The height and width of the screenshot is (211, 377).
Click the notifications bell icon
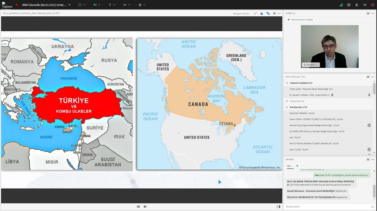(x=357, y=5)
